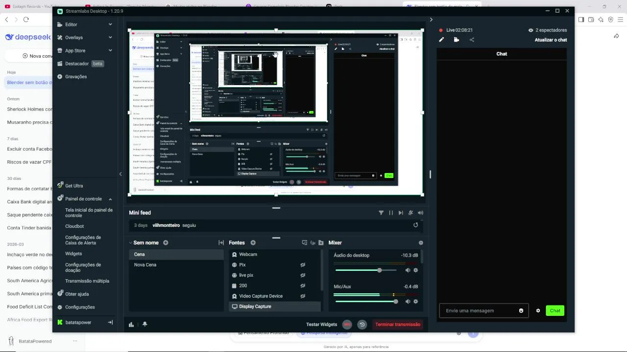Screen dimensions: 627x352
Task: Mute mini feed event sounds
Action: [x=410, y=213]
